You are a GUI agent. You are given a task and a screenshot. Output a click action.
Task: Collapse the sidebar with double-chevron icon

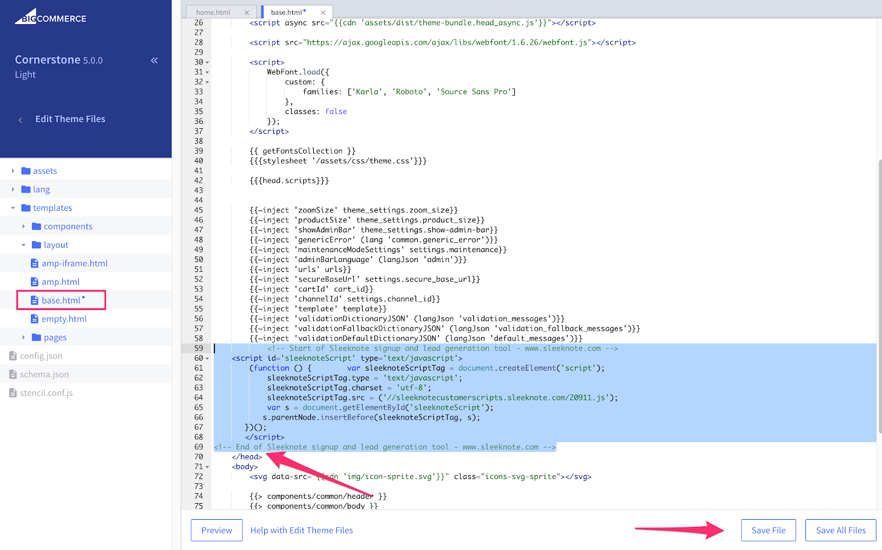pos(154,61)
